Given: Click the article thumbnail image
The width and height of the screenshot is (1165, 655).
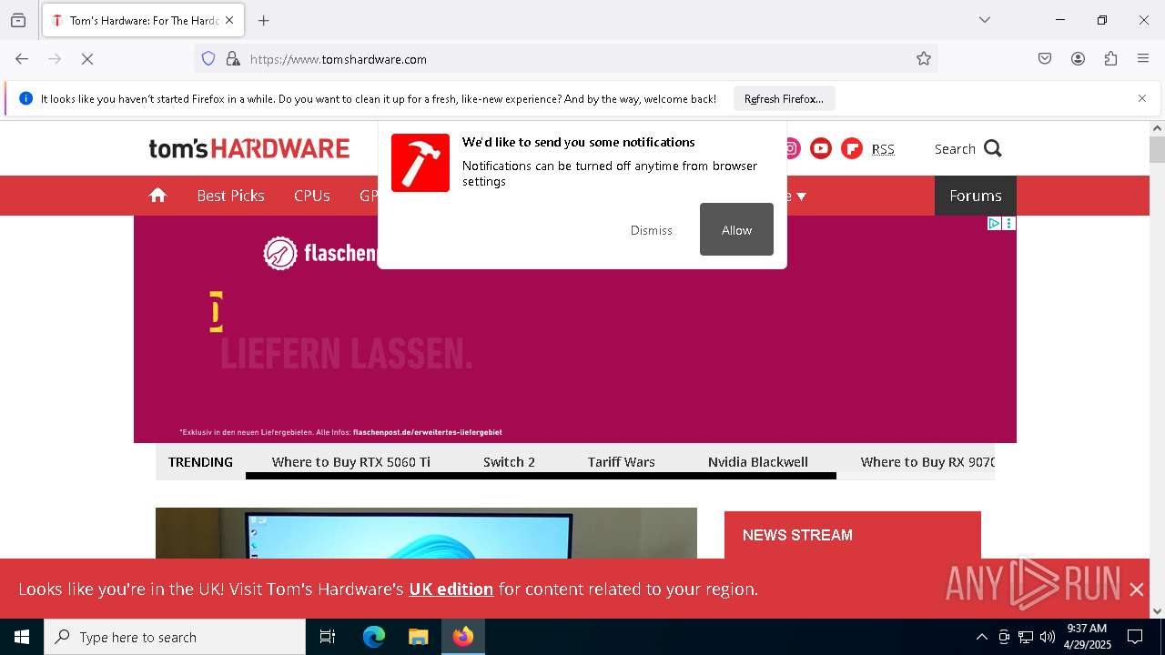Looking at the screenshot, I should [426, 533].
